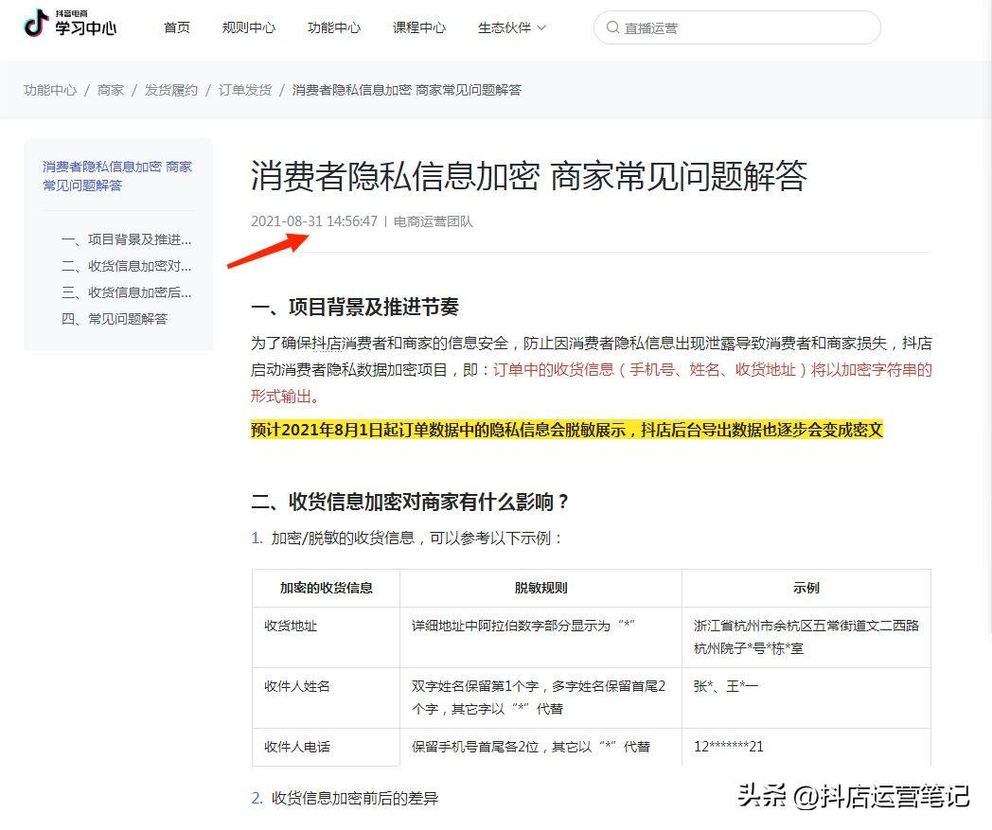This screenshot has height=830, width=992.
Task: Click the example address 浙江省杭州市余杭区 cell
Action: tap(806, 637)
